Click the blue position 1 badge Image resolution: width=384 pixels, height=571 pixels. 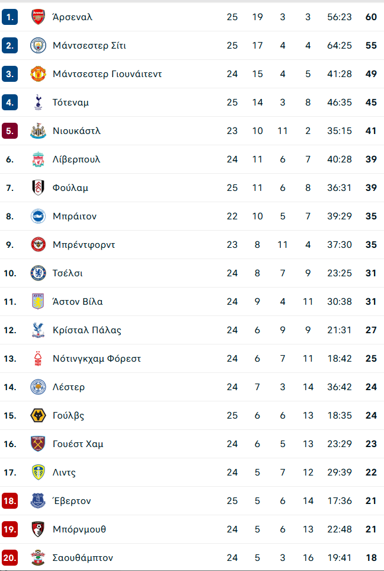click(x=10, y=17)
